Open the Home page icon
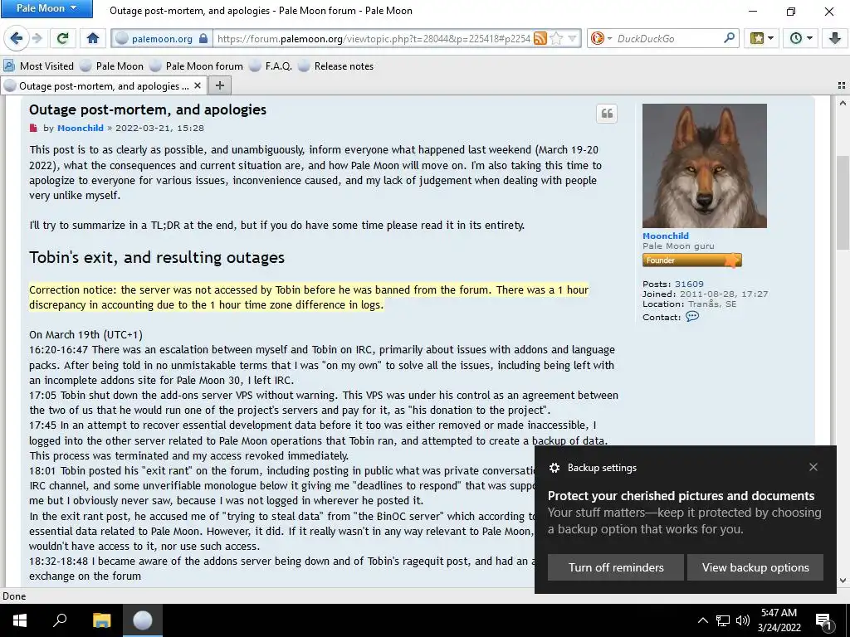This screenshot has height=637, width=850. (x=93, y=38)
